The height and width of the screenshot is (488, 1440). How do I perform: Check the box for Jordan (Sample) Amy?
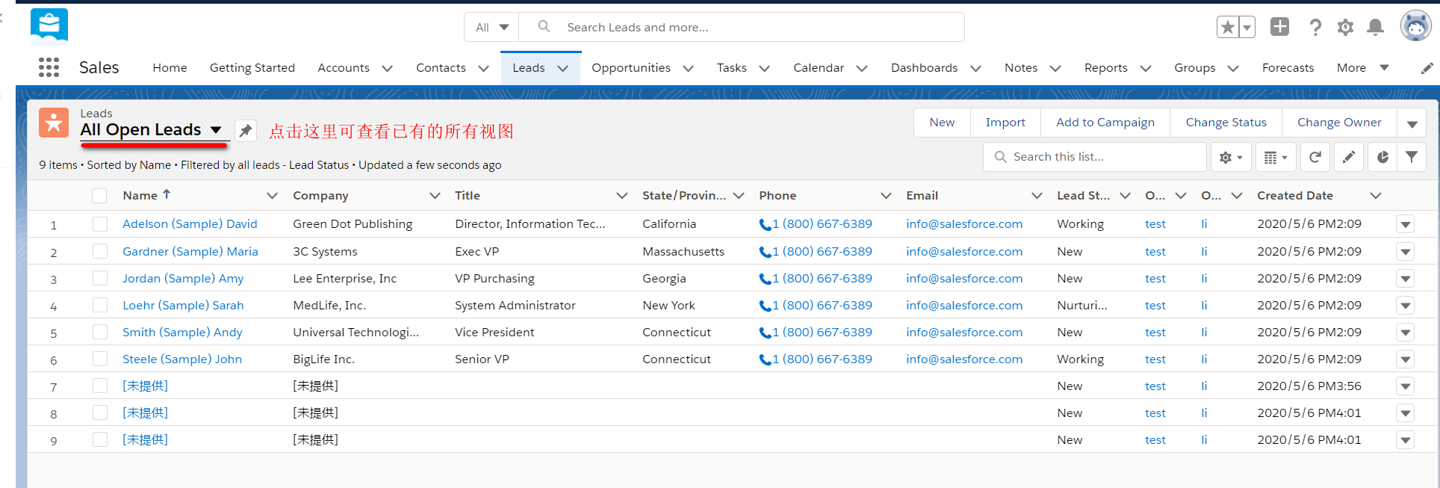pyautogui.click(x=99, y=278)
